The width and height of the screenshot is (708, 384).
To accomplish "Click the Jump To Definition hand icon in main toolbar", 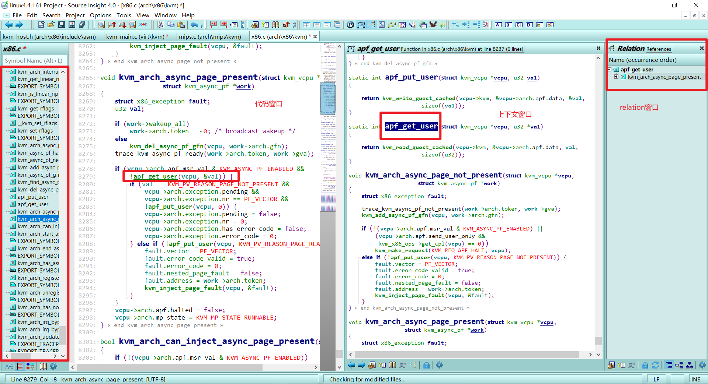I will [255, 25].
